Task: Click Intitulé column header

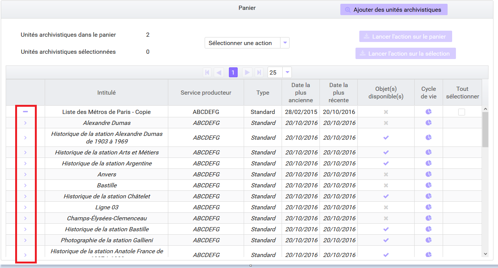Action: click(x=106, y=92)
